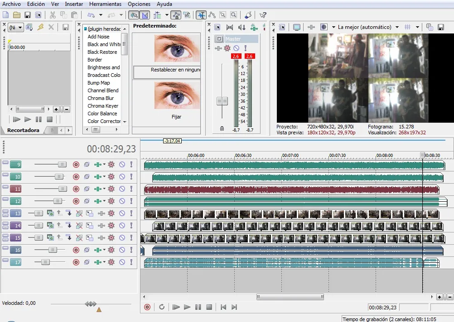Click the Cut scissors icon
454x322 pixels.
point(53,15)
